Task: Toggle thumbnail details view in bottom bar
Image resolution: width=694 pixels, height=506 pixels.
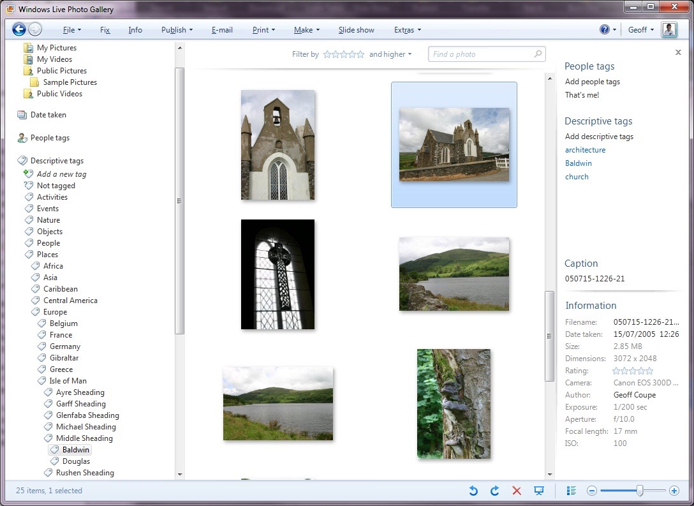Action: pyautogui.click(x=572, y=491)
